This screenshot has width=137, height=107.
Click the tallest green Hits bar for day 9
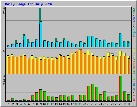click(40, 15)
